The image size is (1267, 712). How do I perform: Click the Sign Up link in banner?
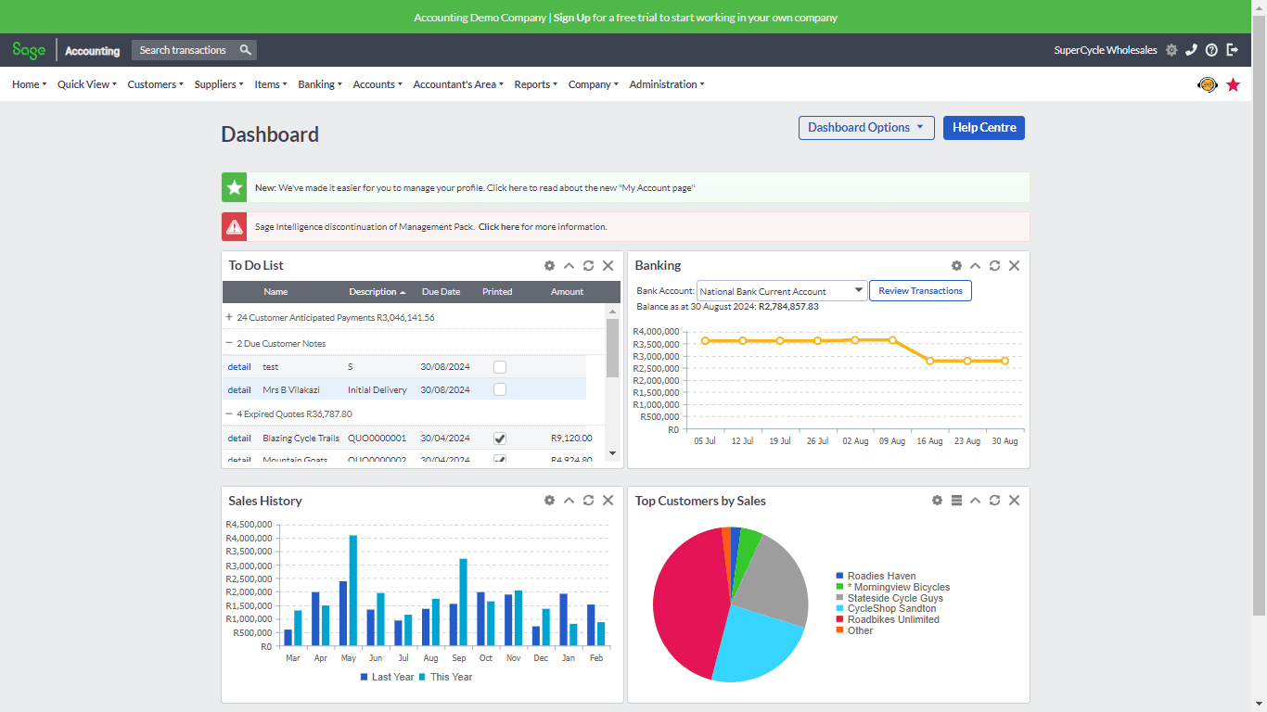pyautogui.click(x=571, y=18)
